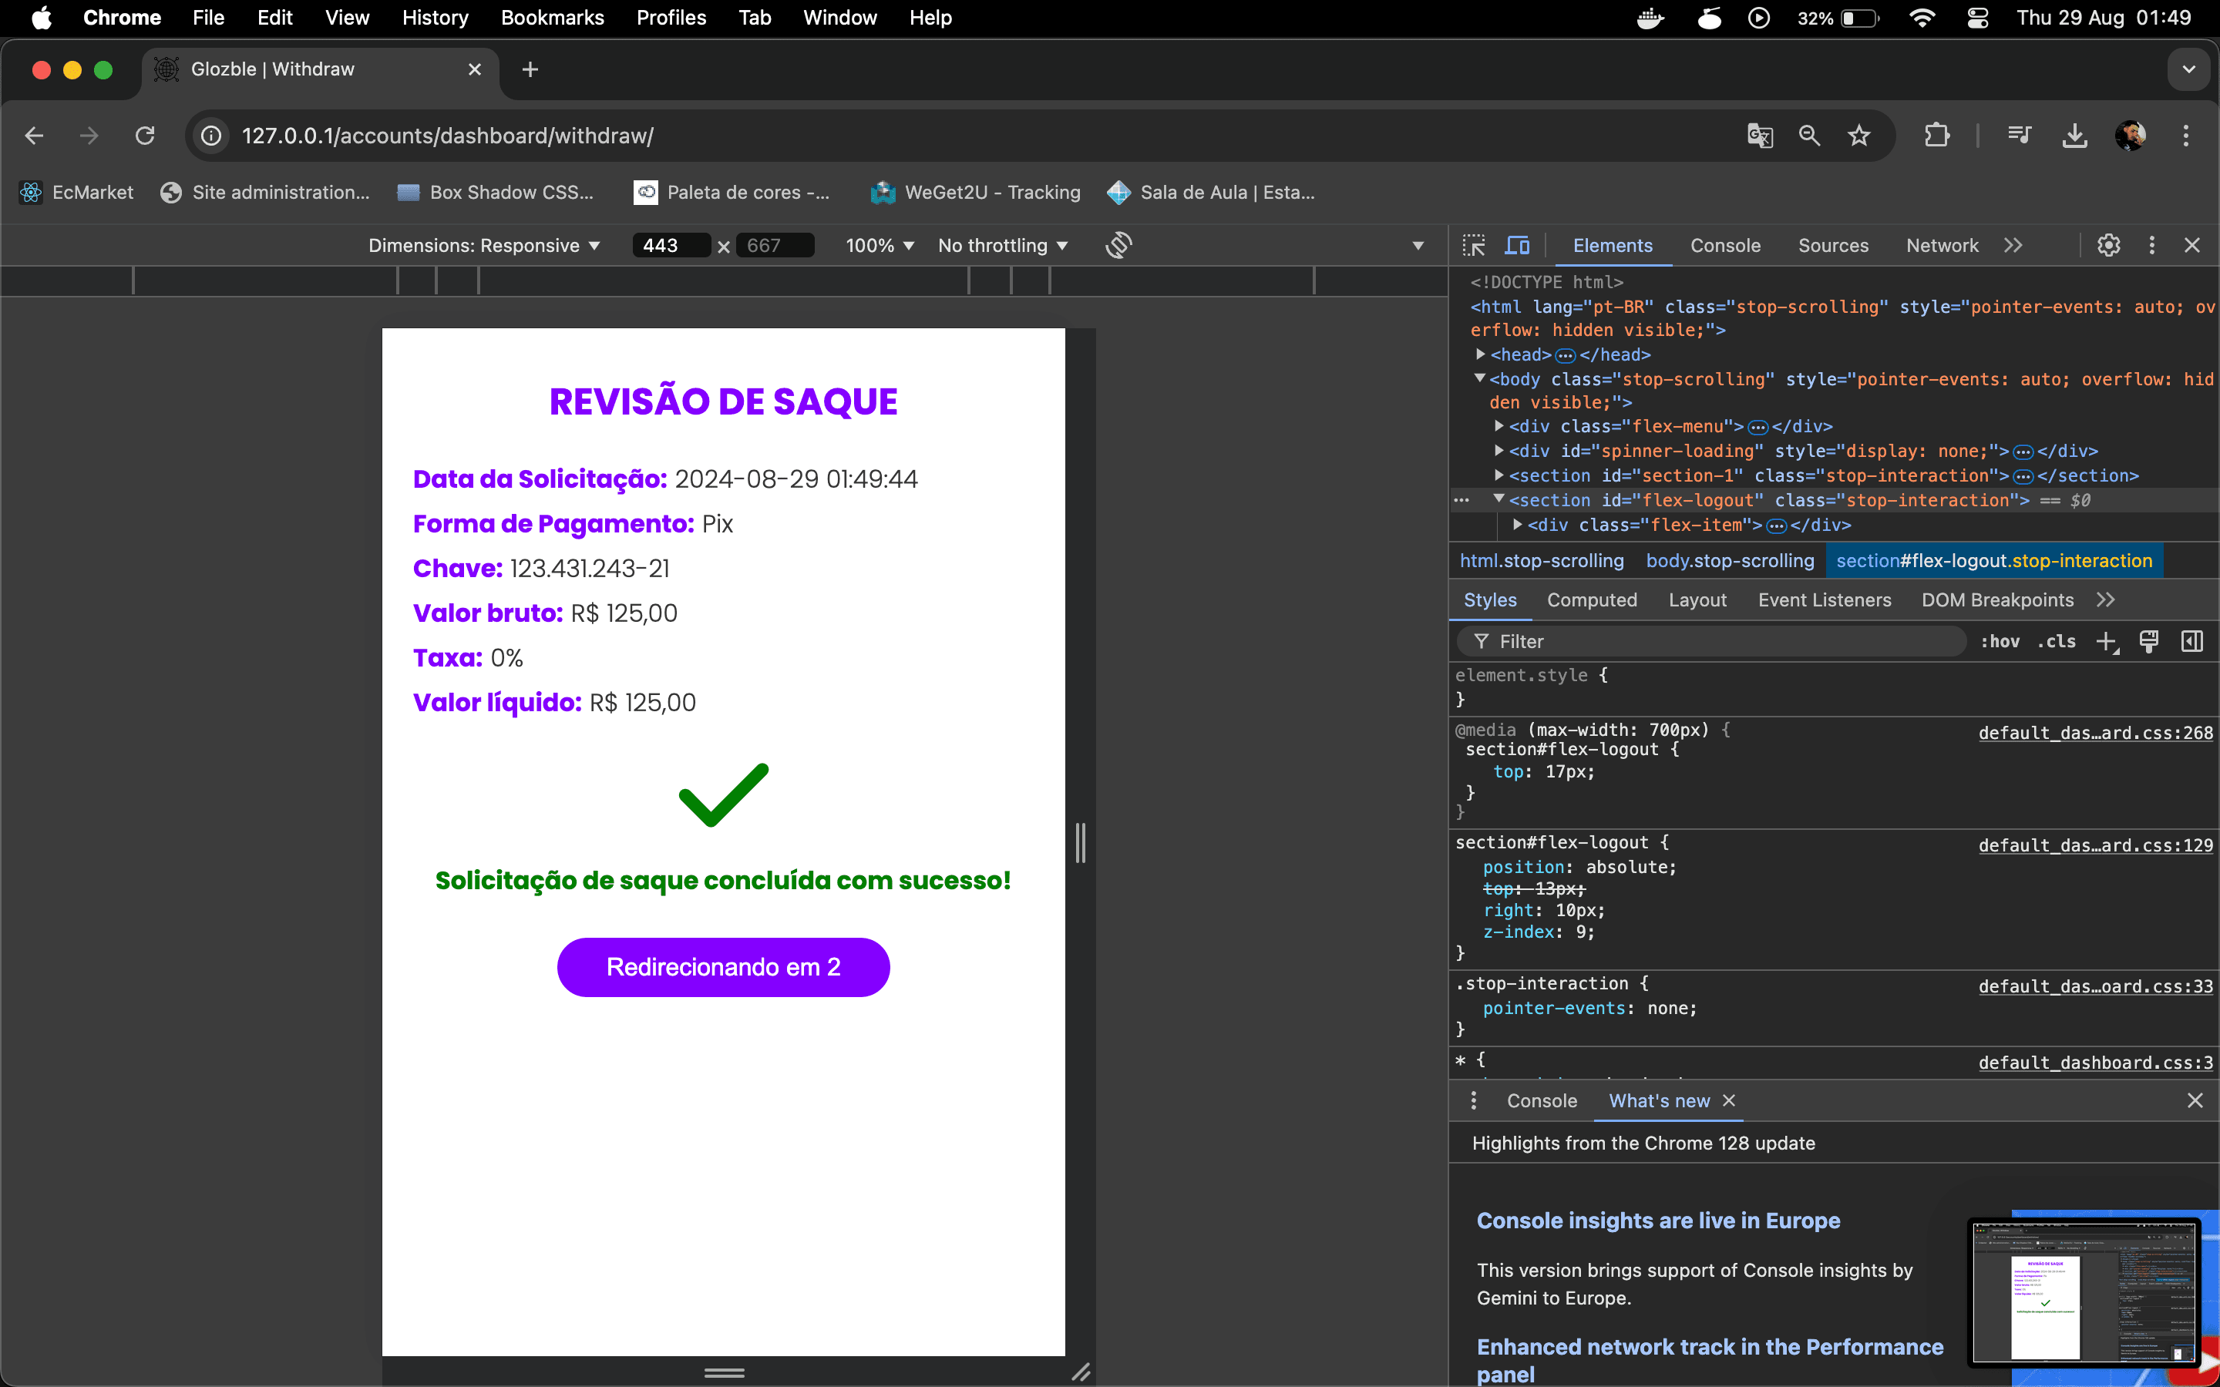Open DevTools settings gear
This screenshot has height=1387, width=2220.
click(x=2108, y=245)
